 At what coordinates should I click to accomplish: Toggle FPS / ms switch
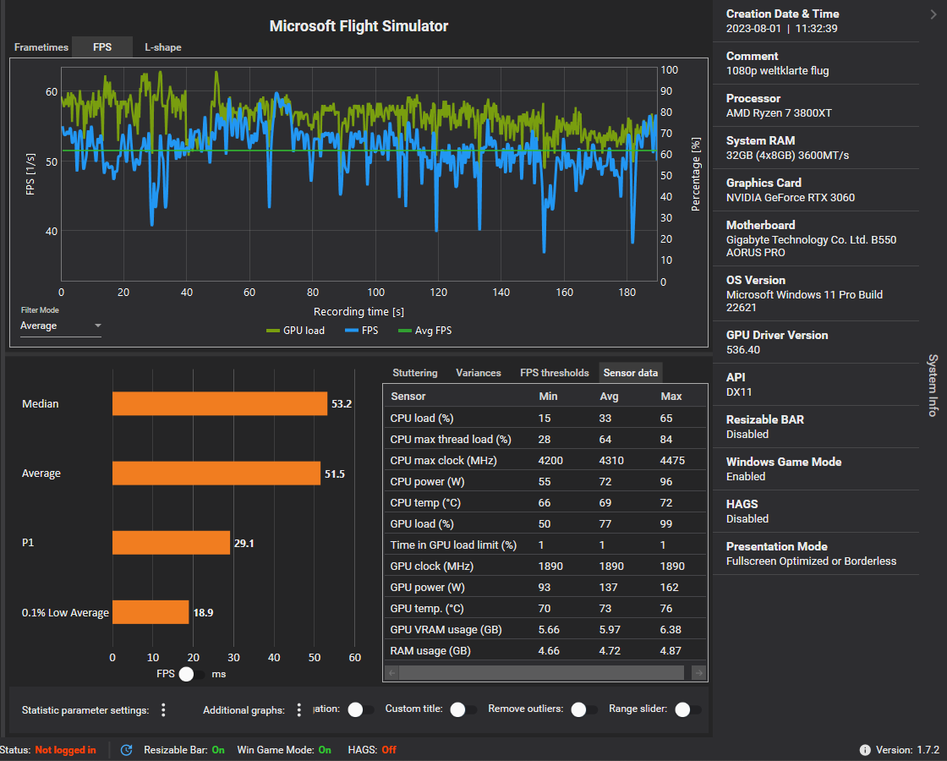tap(192, 674)
